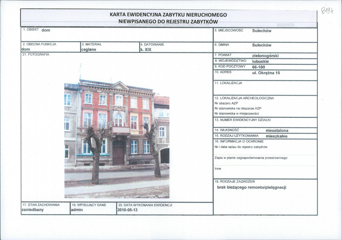
Task: Select the date 2010-05-13
Action: (x=127, y=210)
